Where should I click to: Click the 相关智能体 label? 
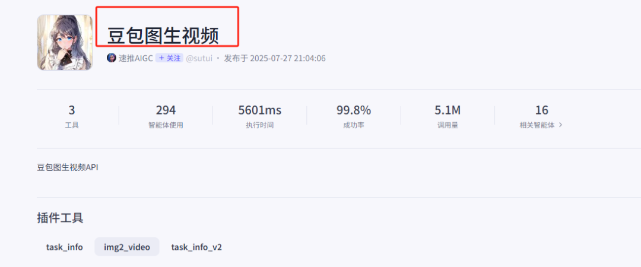click(537, 125)
